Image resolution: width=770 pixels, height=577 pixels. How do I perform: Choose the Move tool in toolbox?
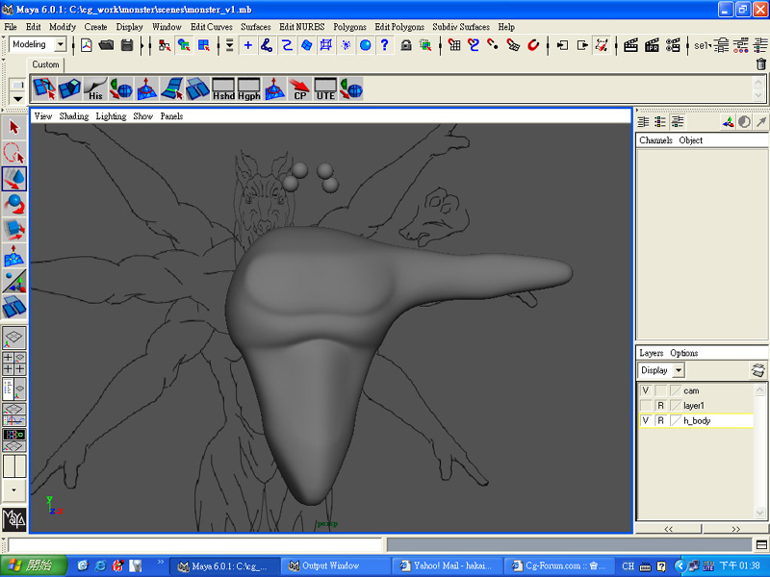click(x=13, y=179)
